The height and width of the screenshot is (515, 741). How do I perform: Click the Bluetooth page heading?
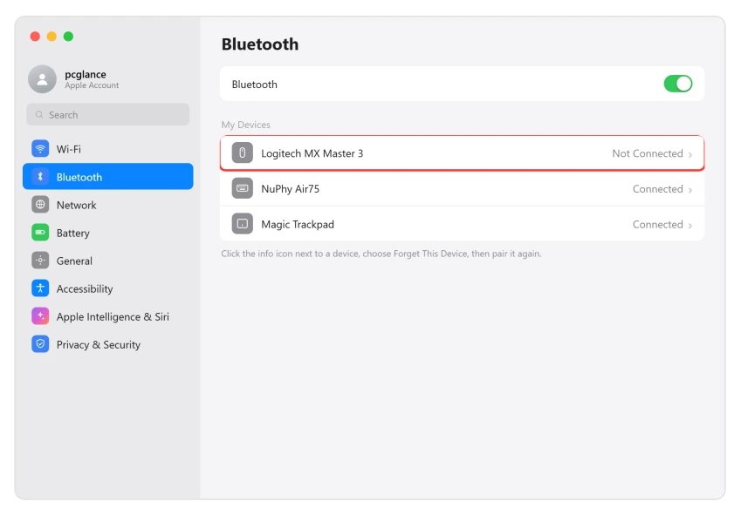(260, 44)
